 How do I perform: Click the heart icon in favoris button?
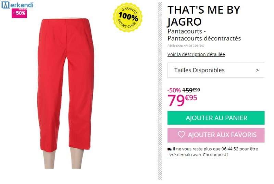click(182, 135)
